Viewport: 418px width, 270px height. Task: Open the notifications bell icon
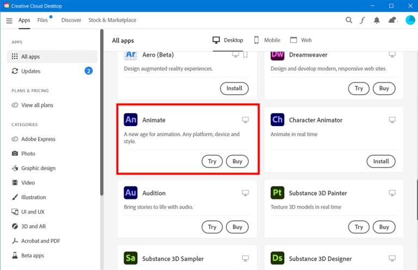coord(377,21)
